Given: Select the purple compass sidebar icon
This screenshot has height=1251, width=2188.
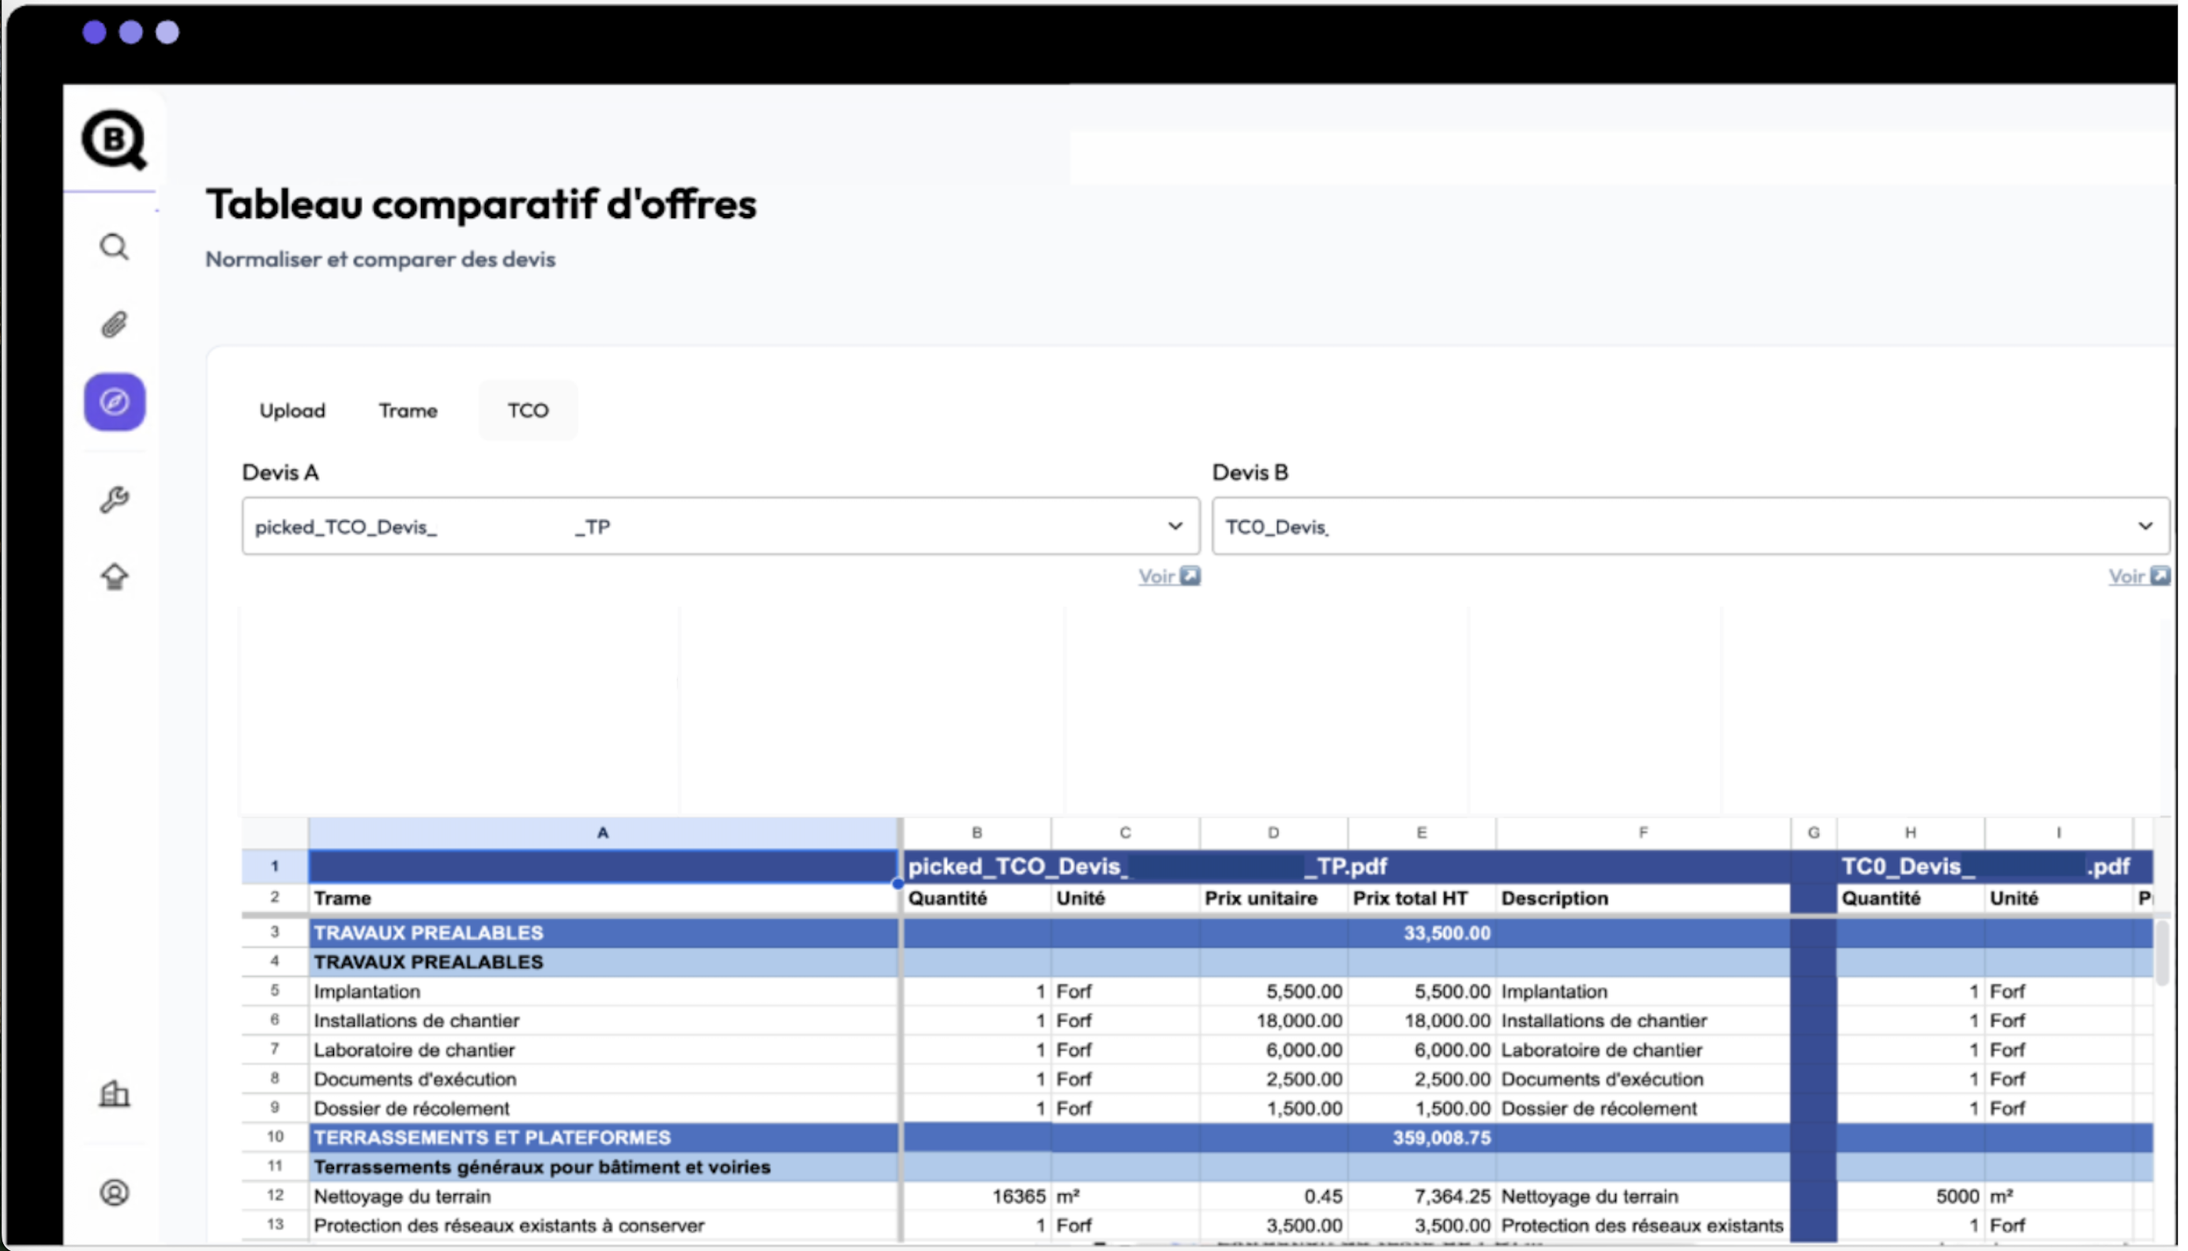Looking at the screenshot, I should tap(115, 402).
